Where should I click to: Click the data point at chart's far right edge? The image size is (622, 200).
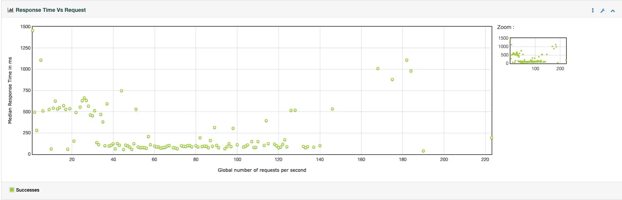(x=491, y=138)
